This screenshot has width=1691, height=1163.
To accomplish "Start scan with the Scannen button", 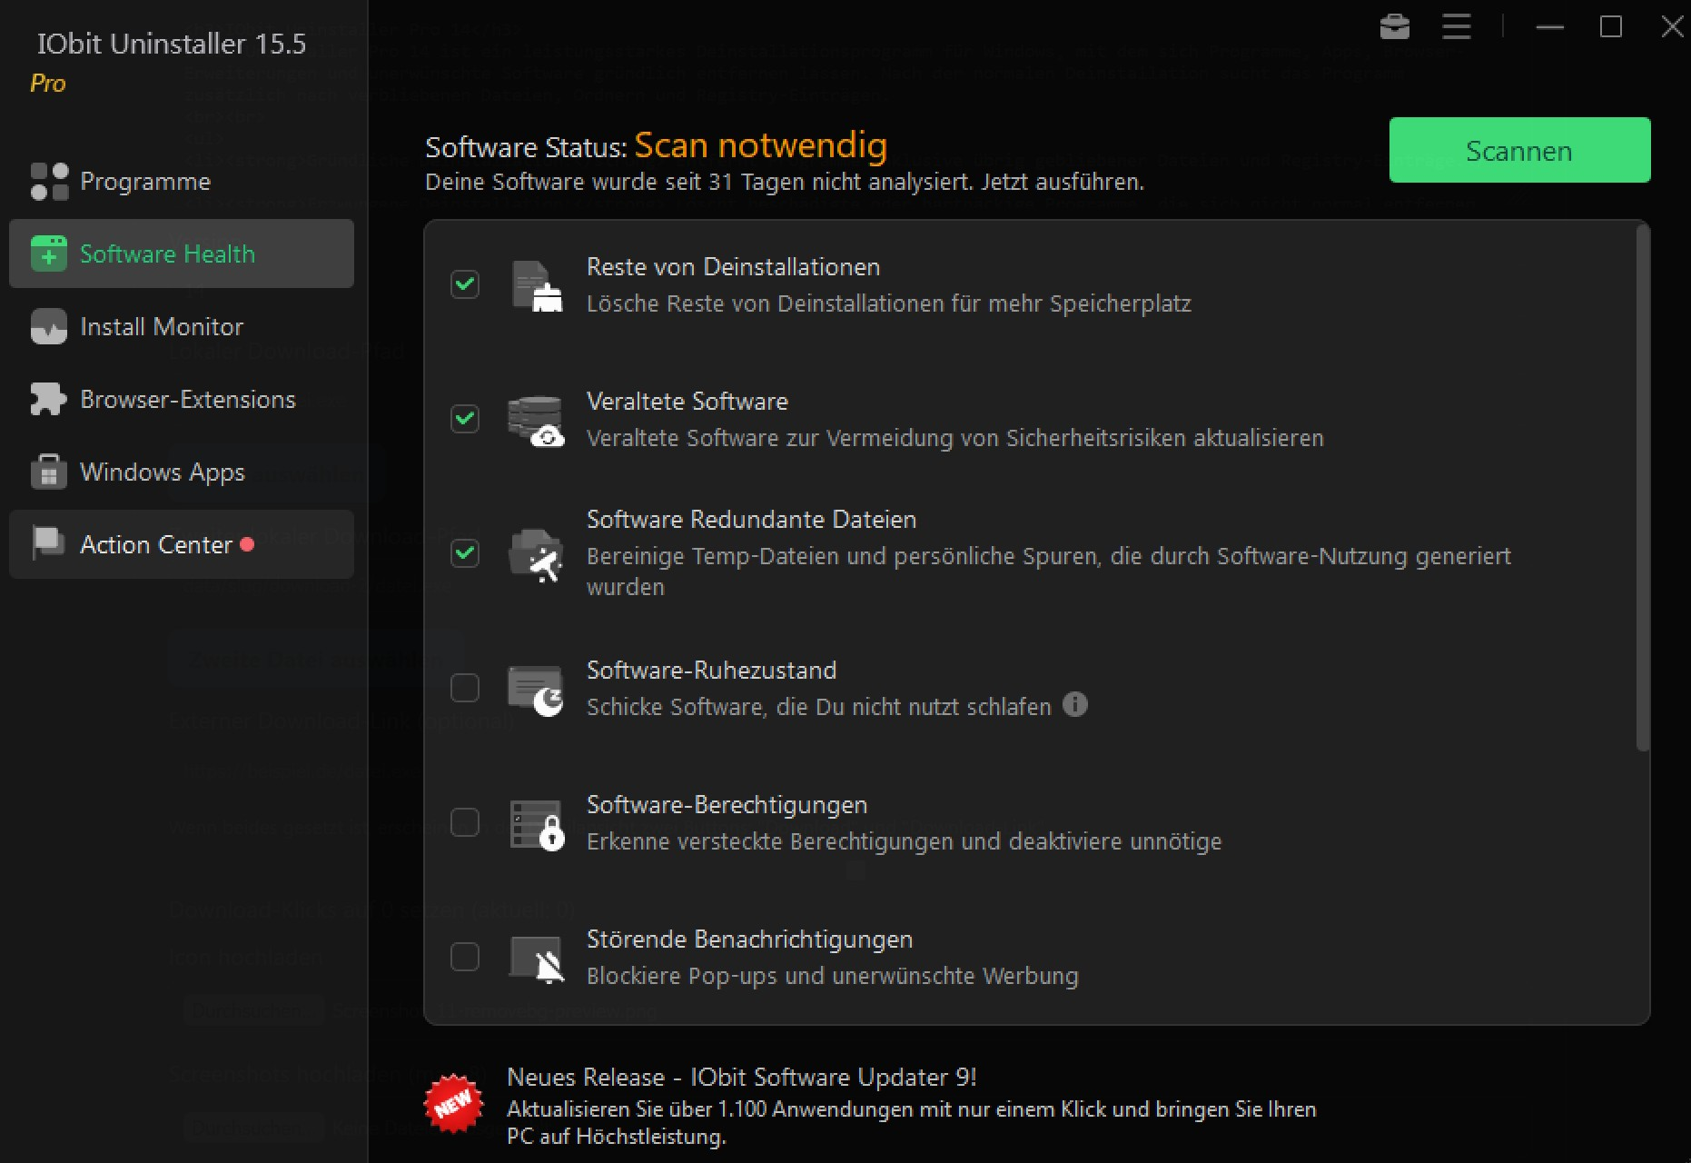I will (1519, 150).
